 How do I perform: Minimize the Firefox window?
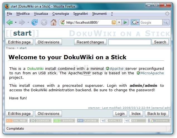coord(149,5)
